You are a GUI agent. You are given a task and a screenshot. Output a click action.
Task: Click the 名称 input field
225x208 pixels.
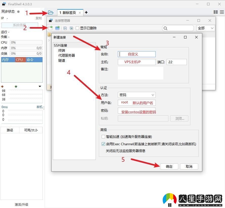pyautogui.click(x=137, y=54)
